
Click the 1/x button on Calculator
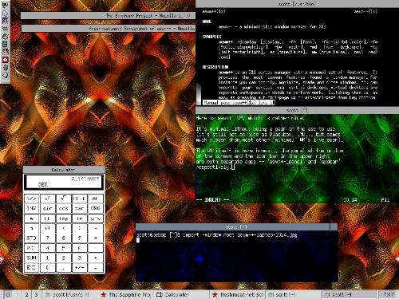pos(31,199)
